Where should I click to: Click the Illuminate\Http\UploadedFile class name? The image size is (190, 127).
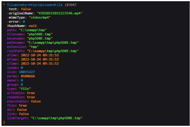coord(35,5)
